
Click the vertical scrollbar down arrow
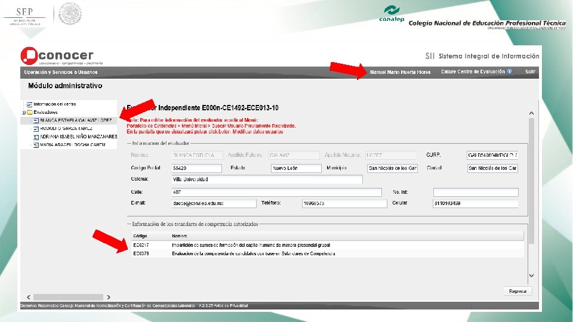click(531, 275)
